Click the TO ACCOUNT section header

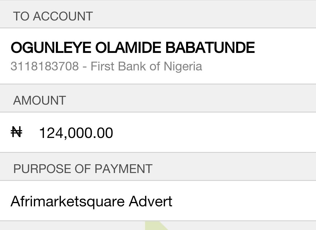pyautogui.click(x=53, y=16)
